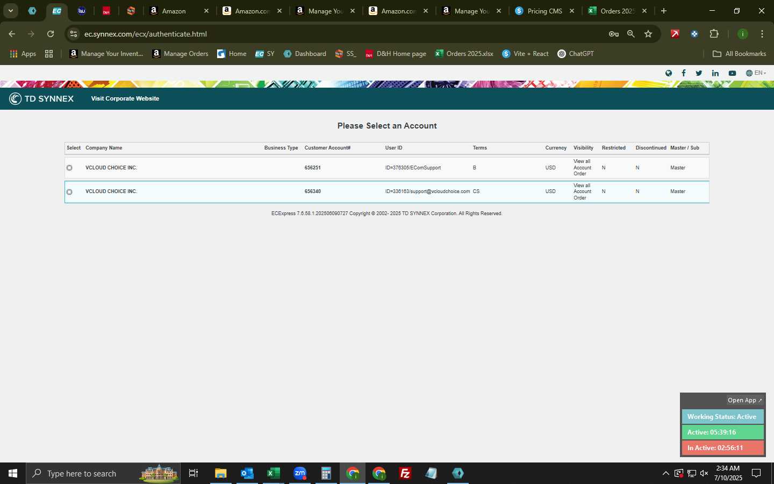The width and height of the screenshot is (774, 484).
Task: Open the YouTube icon in header
Action: [732, 73]
